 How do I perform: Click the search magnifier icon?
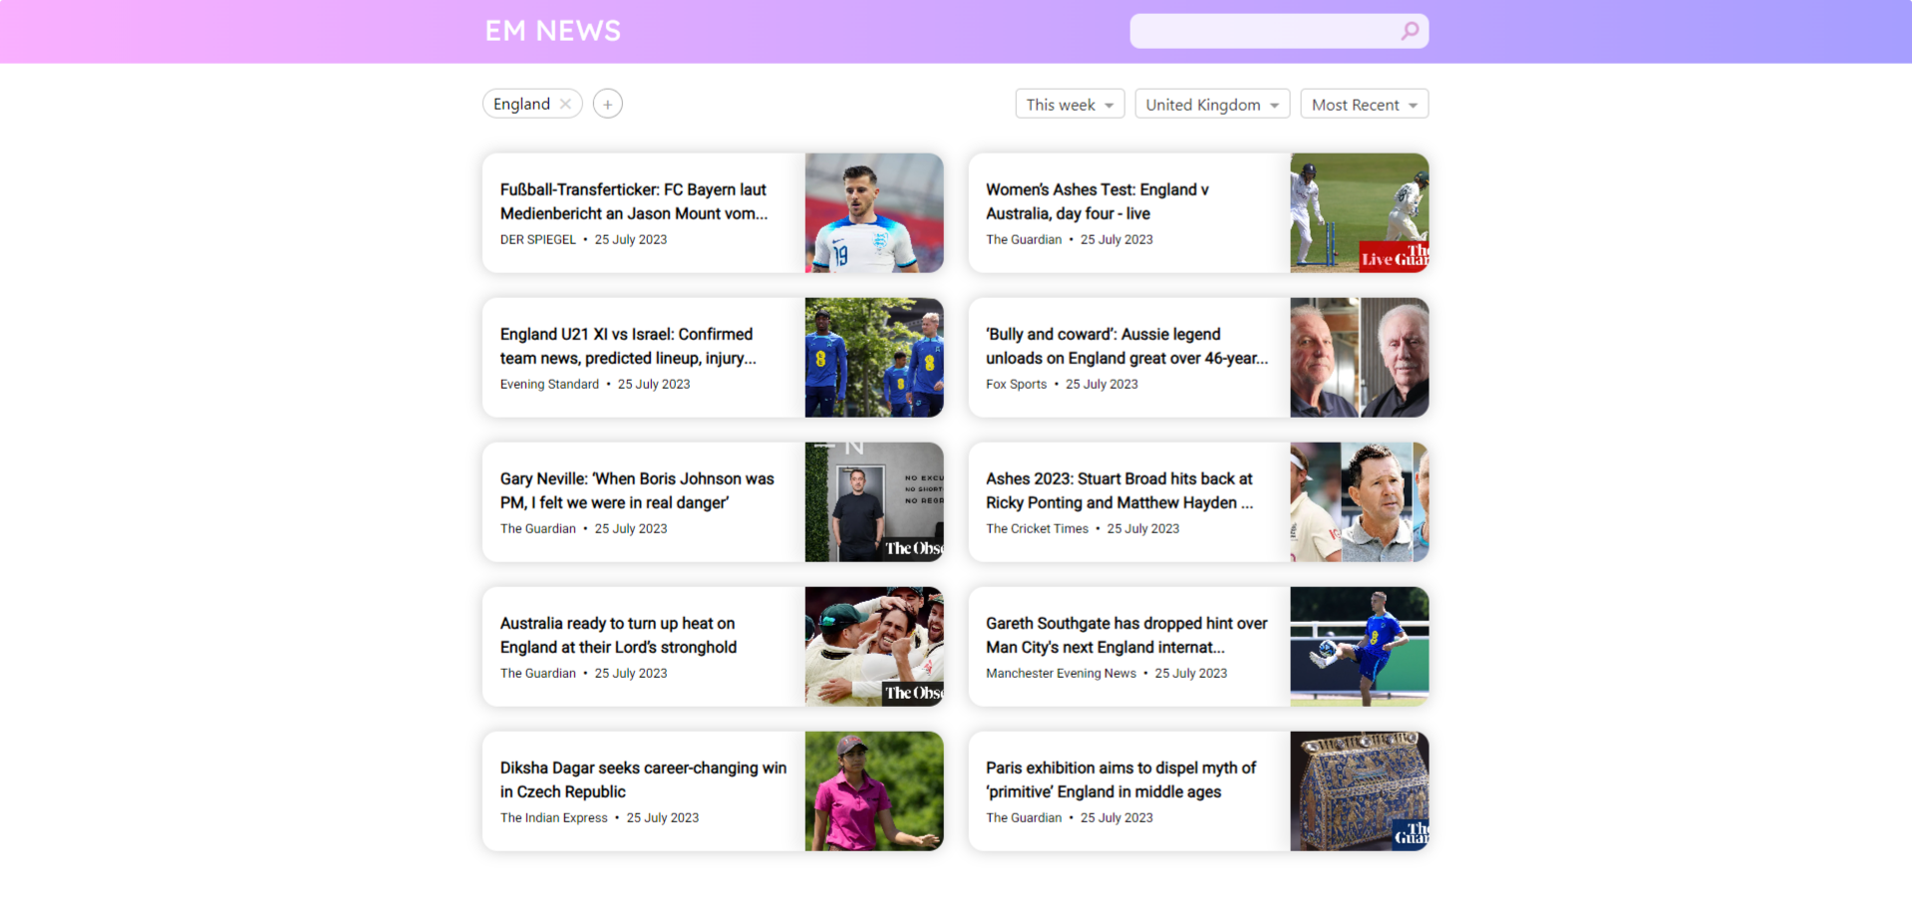coord(1410,31)
